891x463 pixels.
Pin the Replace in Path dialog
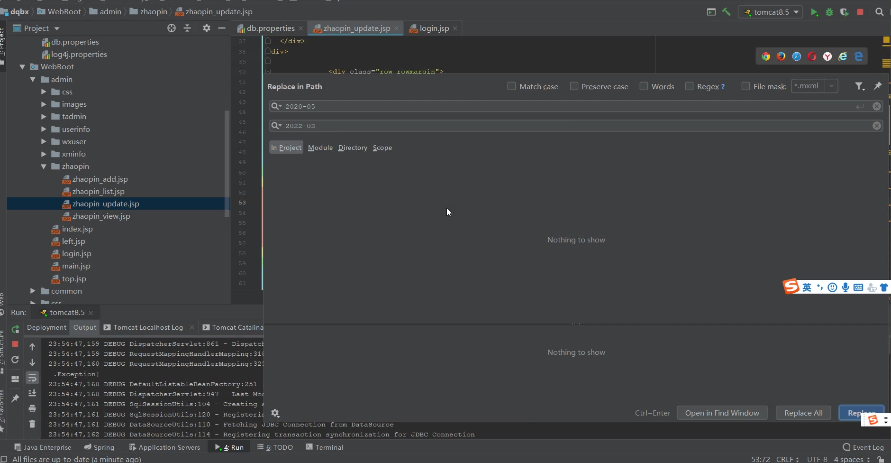click(878, 86)
